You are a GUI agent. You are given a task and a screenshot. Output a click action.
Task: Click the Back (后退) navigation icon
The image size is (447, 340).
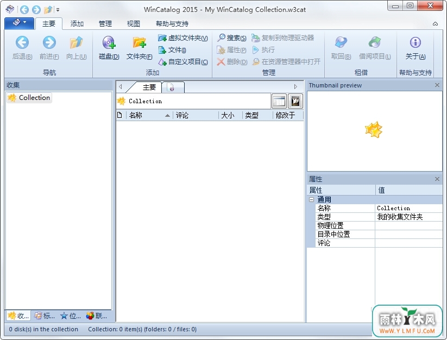pyautogui.click(x=22, y=43)
